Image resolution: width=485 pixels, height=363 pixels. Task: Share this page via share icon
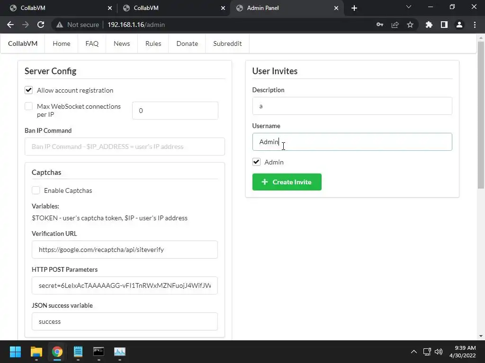395,25
